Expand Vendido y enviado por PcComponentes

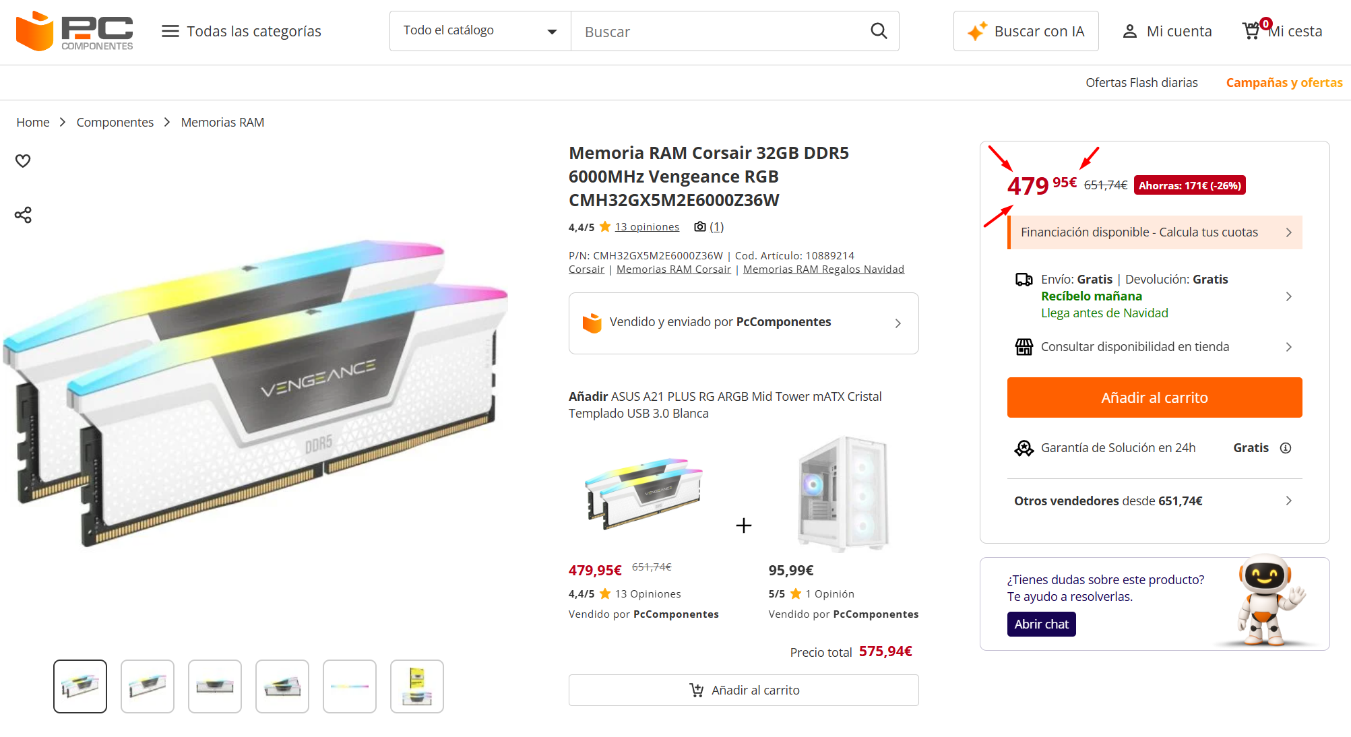pyautogui.click(x=744, y=323)
